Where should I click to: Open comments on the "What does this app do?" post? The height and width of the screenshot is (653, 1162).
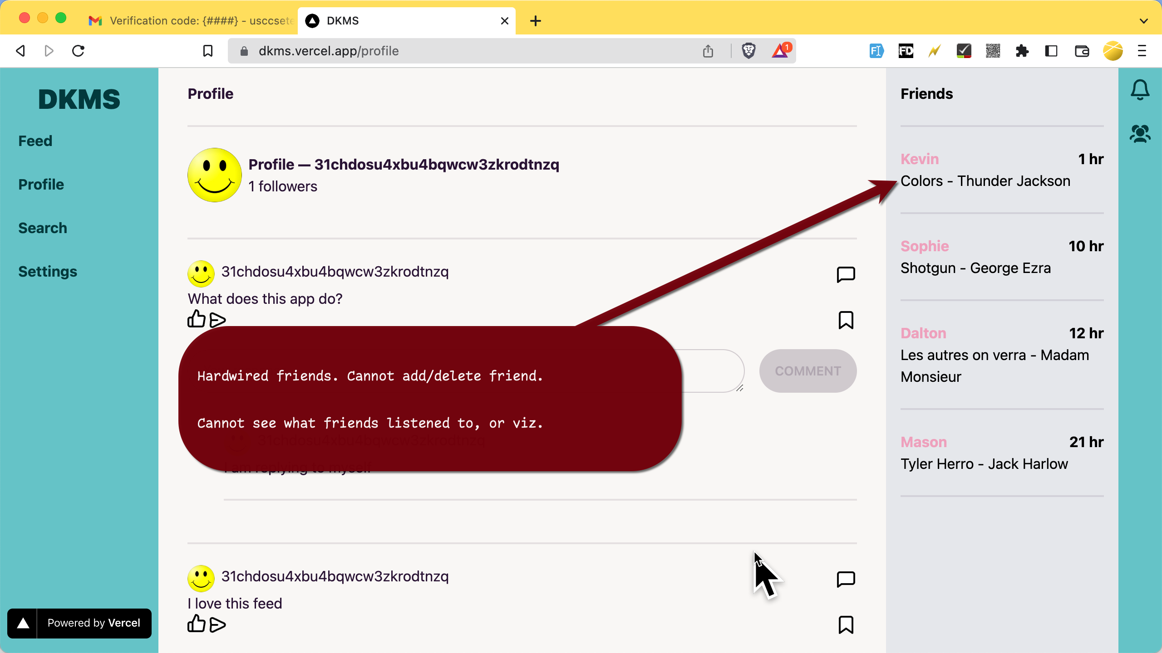click(846, 274)
